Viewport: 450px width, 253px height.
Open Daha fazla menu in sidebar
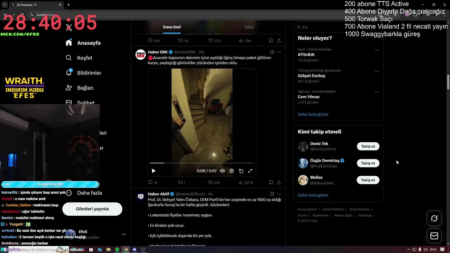84,193
